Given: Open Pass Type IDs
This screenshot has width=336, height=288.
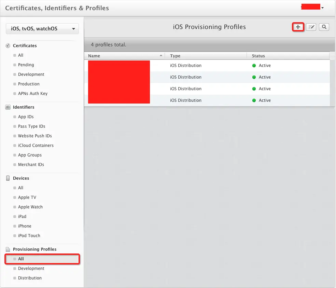Looking at the screenshot, I should [31, 126].
